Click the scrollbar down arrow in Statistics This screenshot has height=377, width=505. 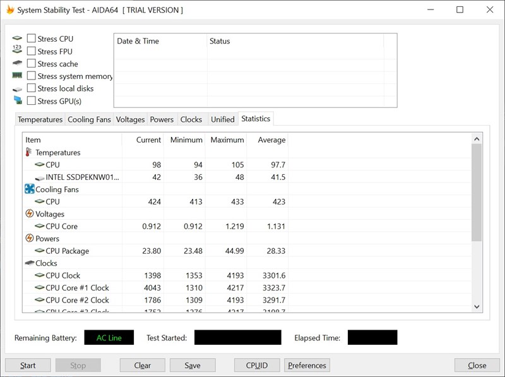point(477,306)
